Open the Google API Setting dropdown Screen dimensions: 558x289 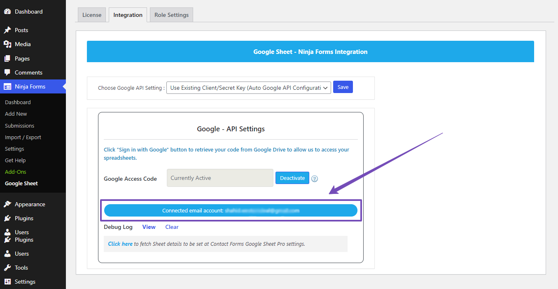(249, 87)
